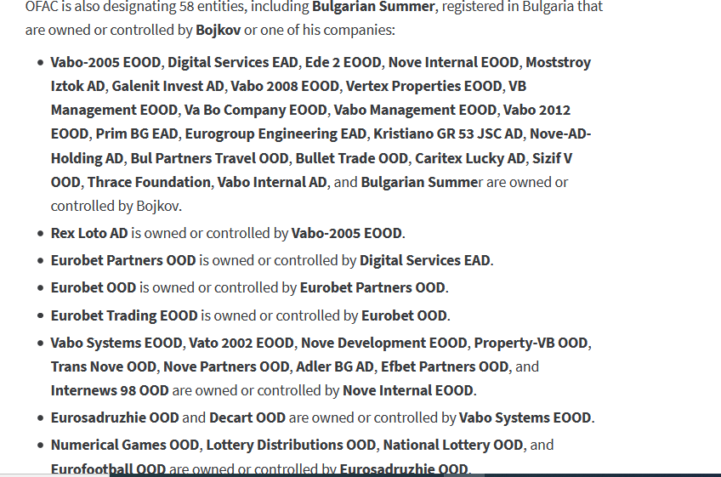Click the Rex Loto AD entry
This screenshot has width=721, height=477.
point(89,233)
